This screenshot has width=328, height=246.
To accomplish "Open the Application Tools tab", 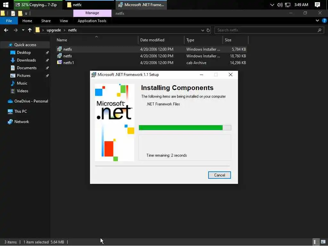I will click(92, 21).
